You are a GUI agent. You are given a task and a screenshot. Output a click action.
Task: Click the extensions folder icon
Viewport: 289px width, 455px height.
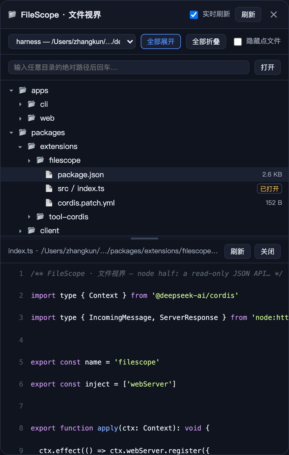pyautogui.click(x=31, y=146)
